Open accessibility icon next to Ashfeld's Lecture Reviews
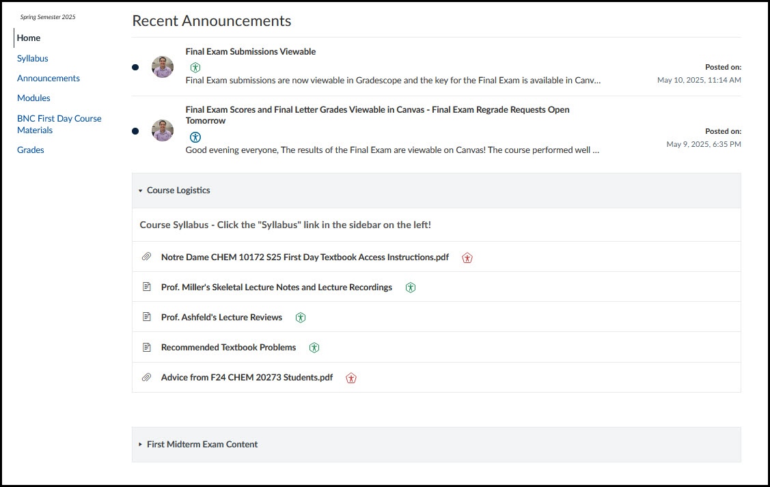 pos(301,318)
